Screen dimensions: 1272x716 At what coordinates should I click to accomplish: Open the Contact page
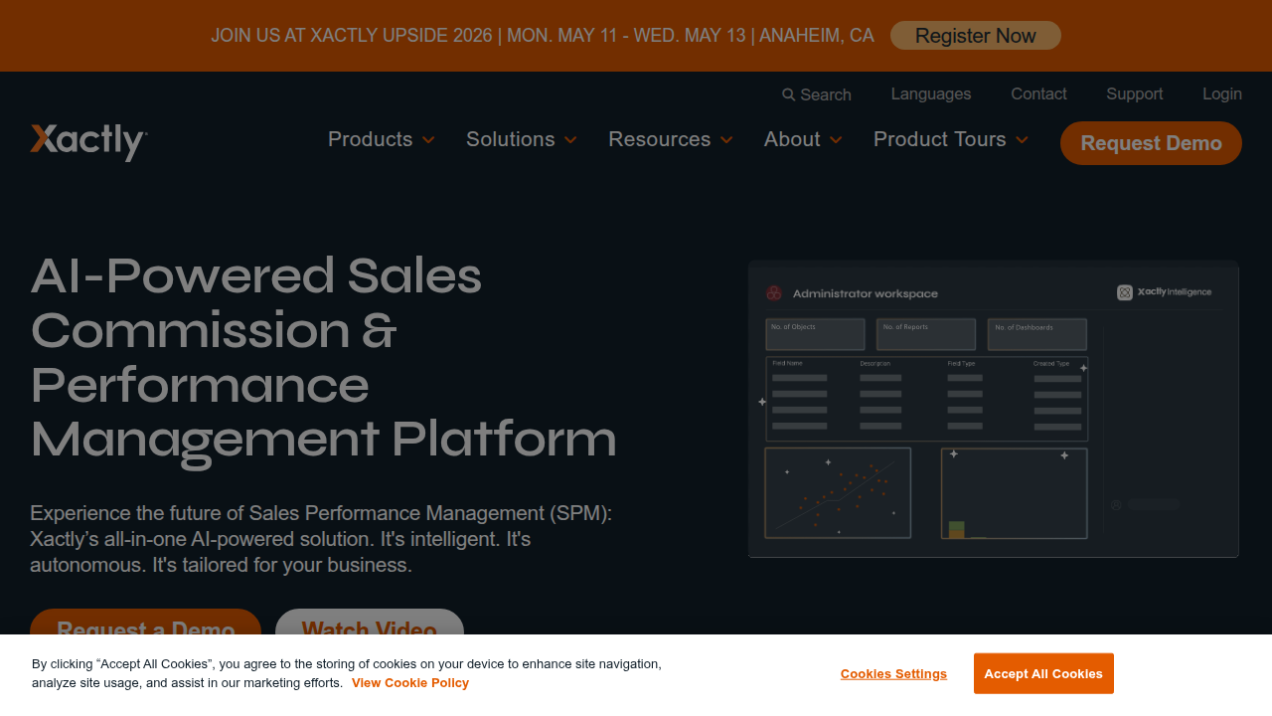pos(1038,94)
